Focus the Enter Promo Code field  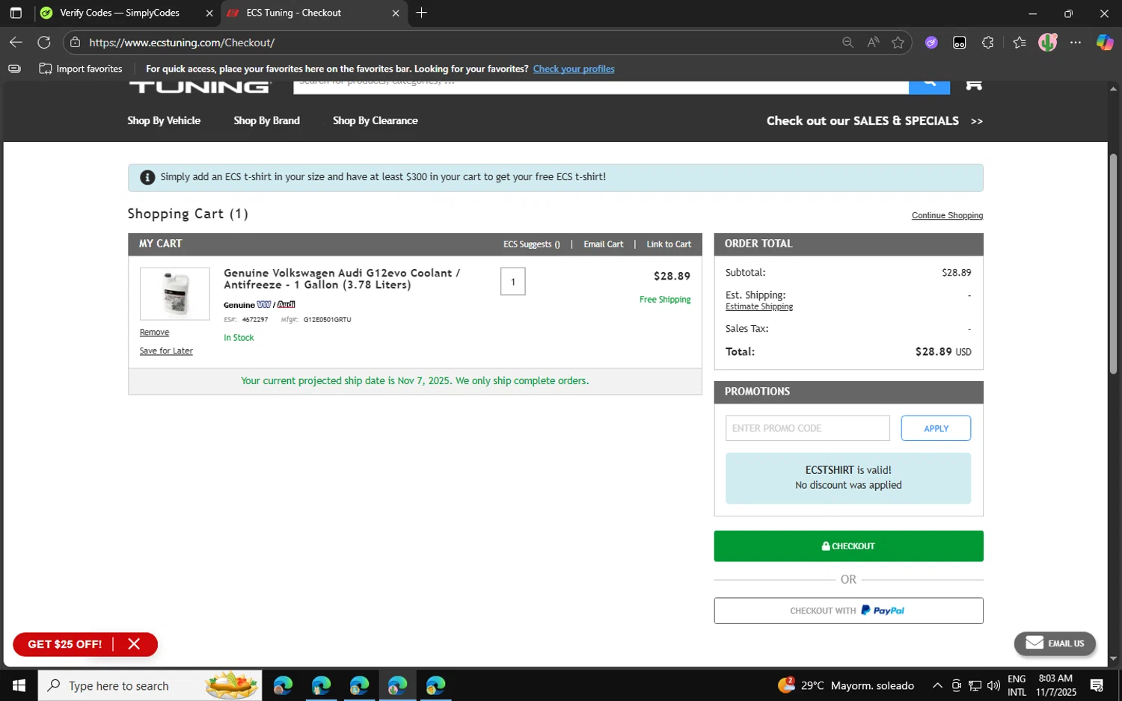[808, 428]
